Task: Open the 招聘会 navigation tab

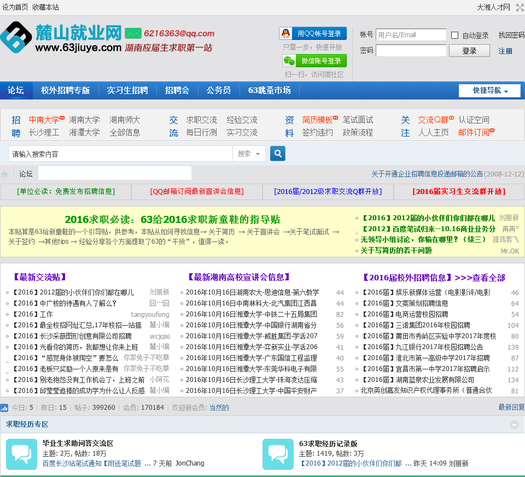Action: point(177,90)
